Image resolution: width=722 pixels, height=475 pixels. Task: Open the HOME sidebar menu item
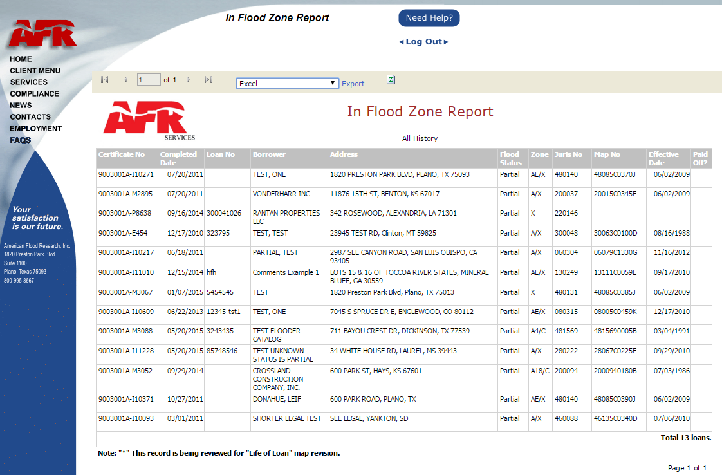[x=21, y=59]
